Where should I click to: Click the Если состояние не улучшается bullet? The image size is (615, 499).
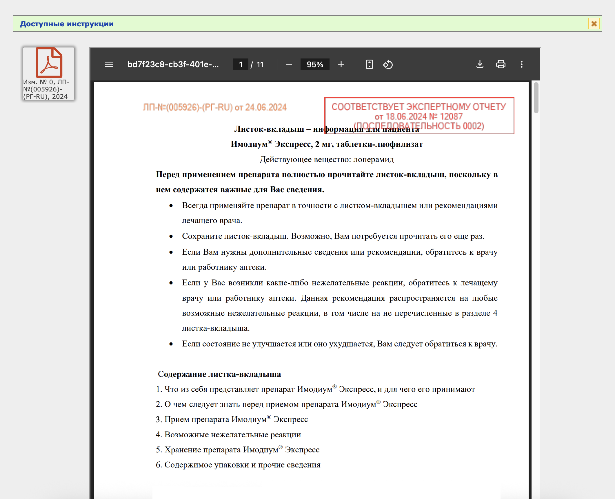[340, 344]
